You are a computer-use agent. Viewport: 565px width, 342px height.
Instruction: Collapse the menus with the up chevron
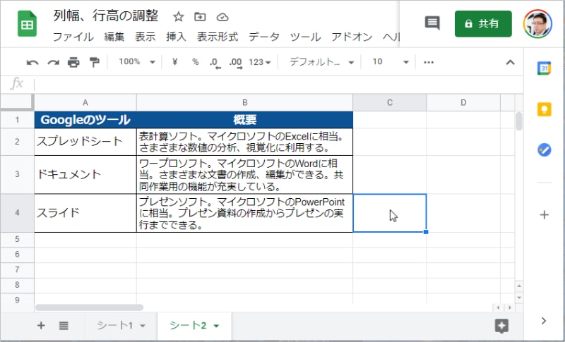[510, 62]
